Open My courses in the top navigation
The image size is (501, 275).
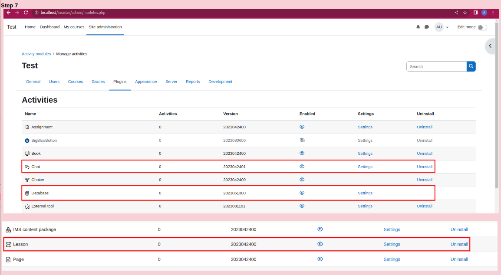pyautogui.click(x=74, y=27)
